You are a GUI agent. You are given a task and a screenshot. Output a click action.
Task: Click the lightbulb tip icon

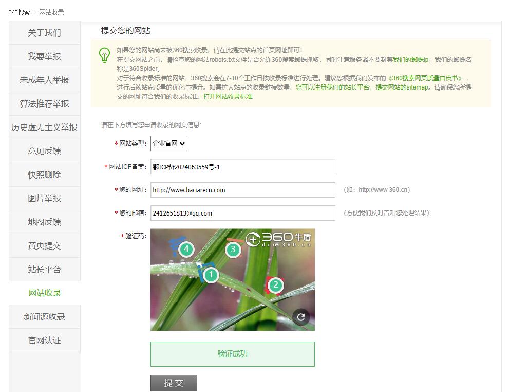pos(104,55)
